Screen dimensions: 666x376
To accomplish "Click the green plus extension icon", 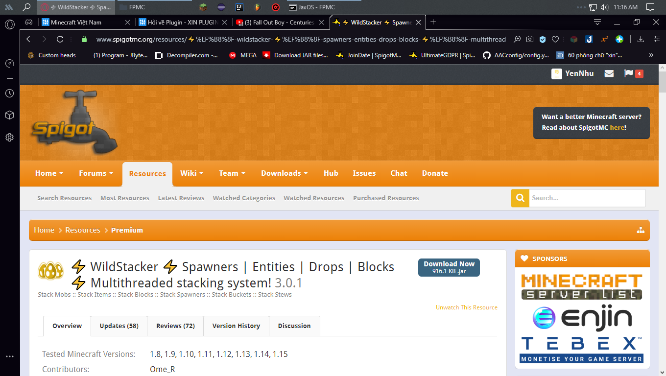I will tap(619, 39).
